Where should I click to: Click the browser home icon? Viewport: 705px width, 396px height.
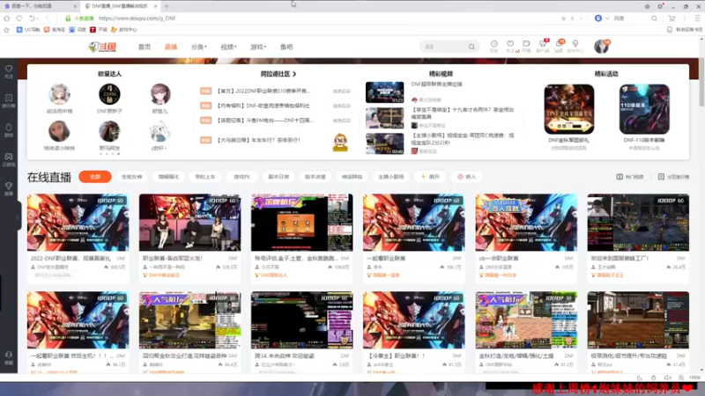coord(6,18)
